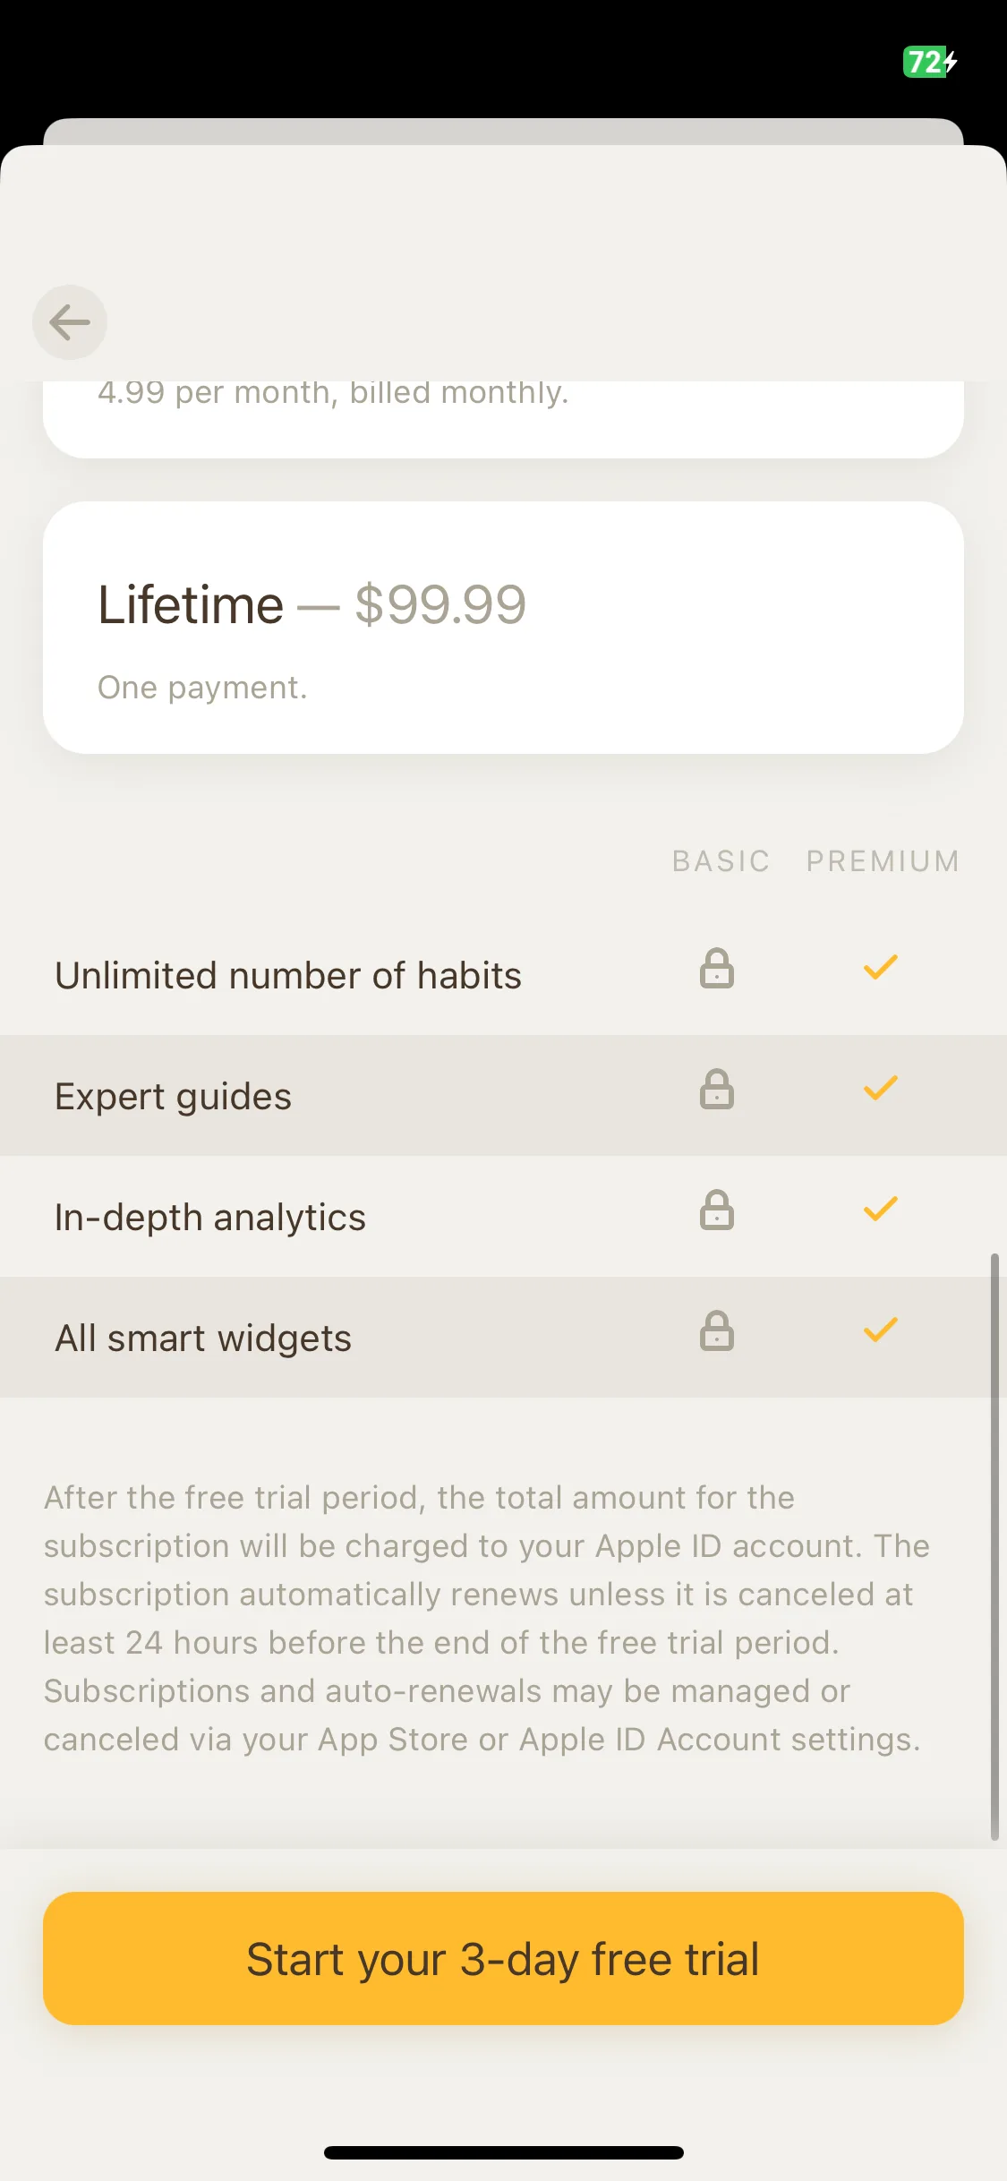
Task: Click premium checkmark for Unlimited number of habits
Action: (881, 968)
